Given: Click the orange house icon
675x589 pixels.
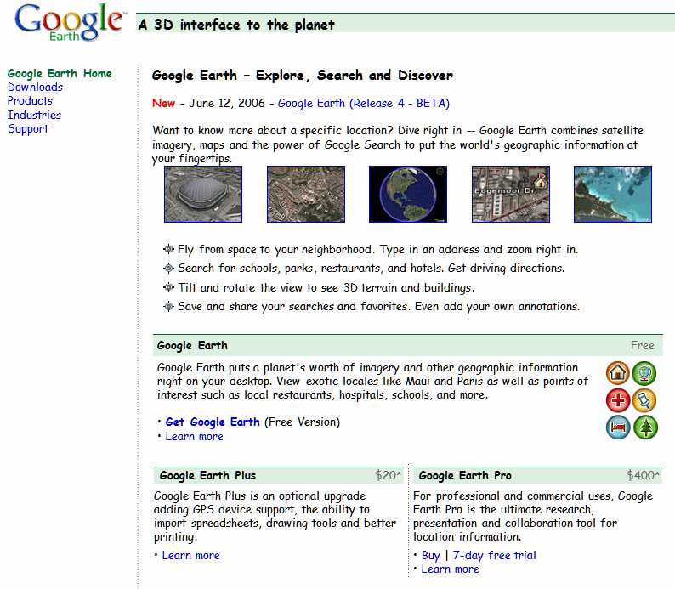Looking at the screenshot, I should point(618,372).
